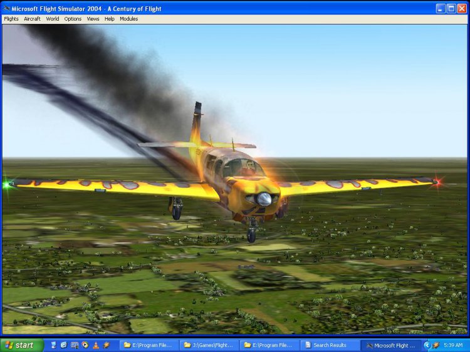Launch Internet Explorer from quick launch
Viewport: 470px width, 352px height.
(63, 345)
